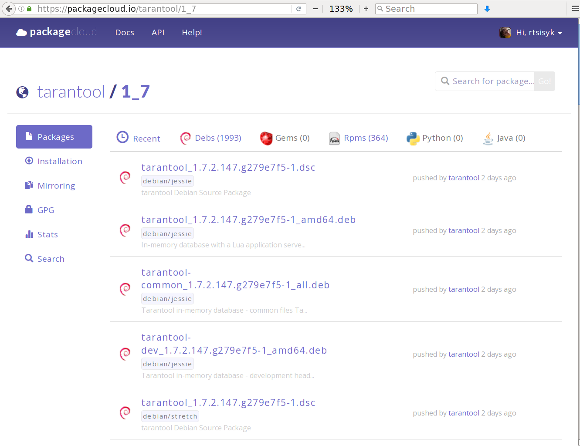Click Debian icon of jessie .dsc row
The width and height of the screenshot is (580, 446).
click(125, 178)
